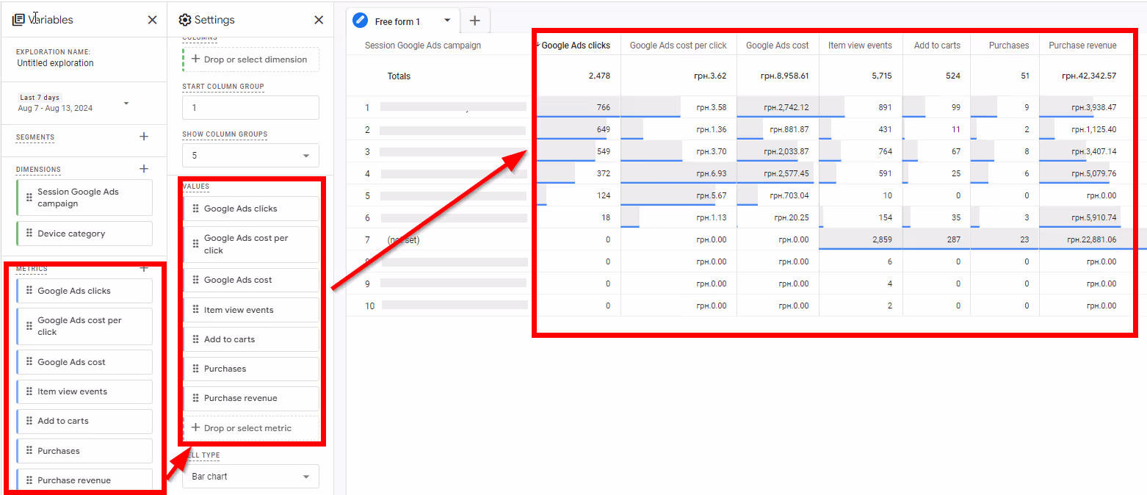The height and width of the screenshot is (495, 1147).
Task: Sort by Purchases column header
Action: pyautogui.click(x=1009, y=46)
